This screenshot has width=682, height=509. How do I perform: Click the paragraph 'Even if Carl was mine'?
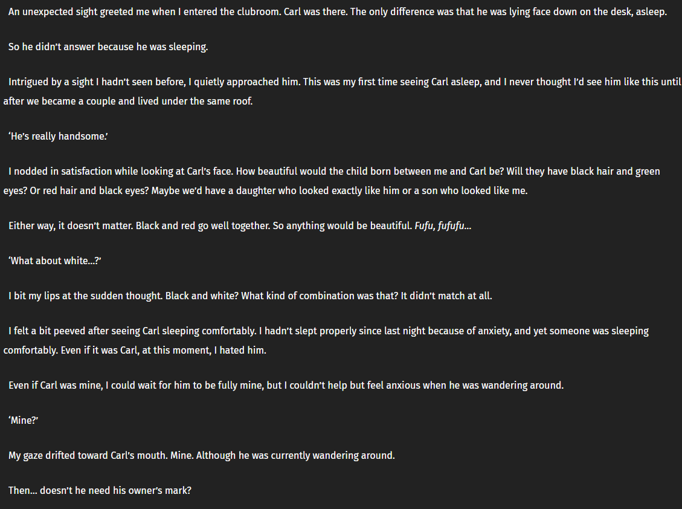pyautogui.click(x=286, y=386)
